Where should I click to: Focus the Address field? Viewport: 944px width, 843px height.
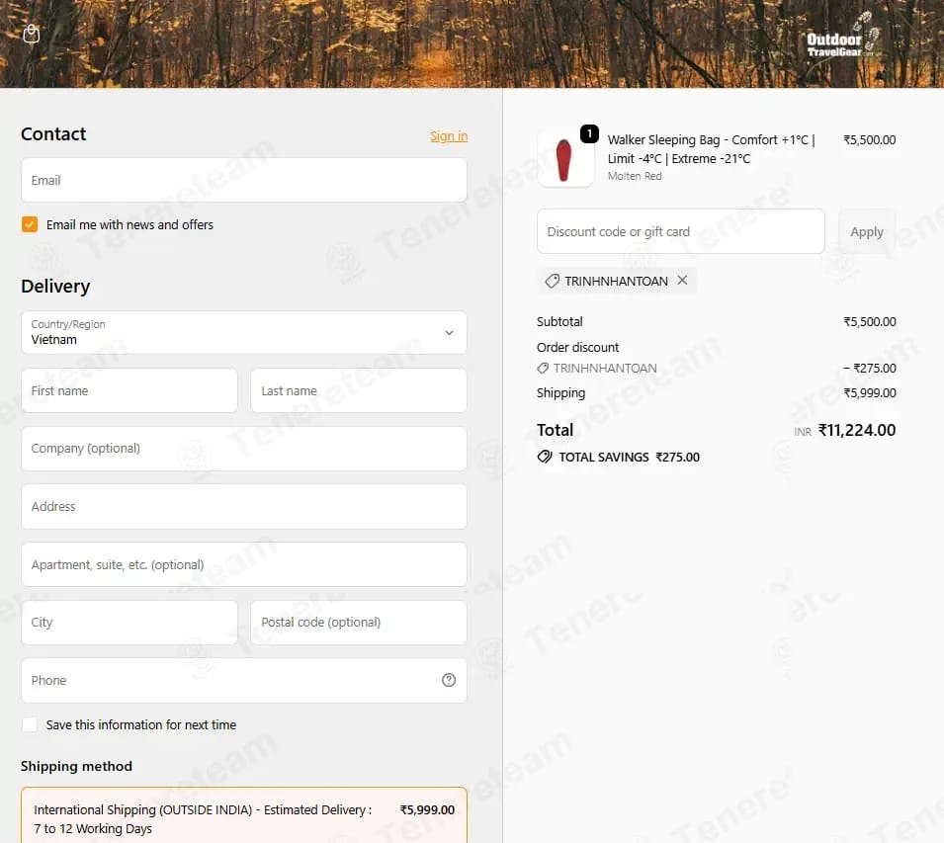pyautogui.click(x=244, y=507)
